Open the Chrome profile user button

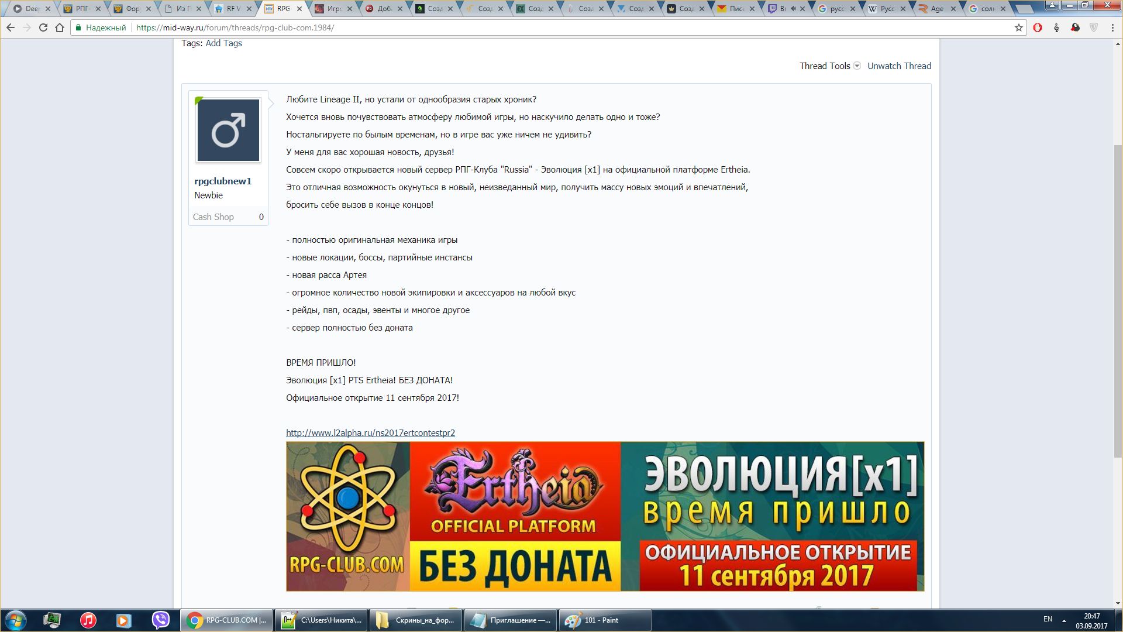(1051, 5)
